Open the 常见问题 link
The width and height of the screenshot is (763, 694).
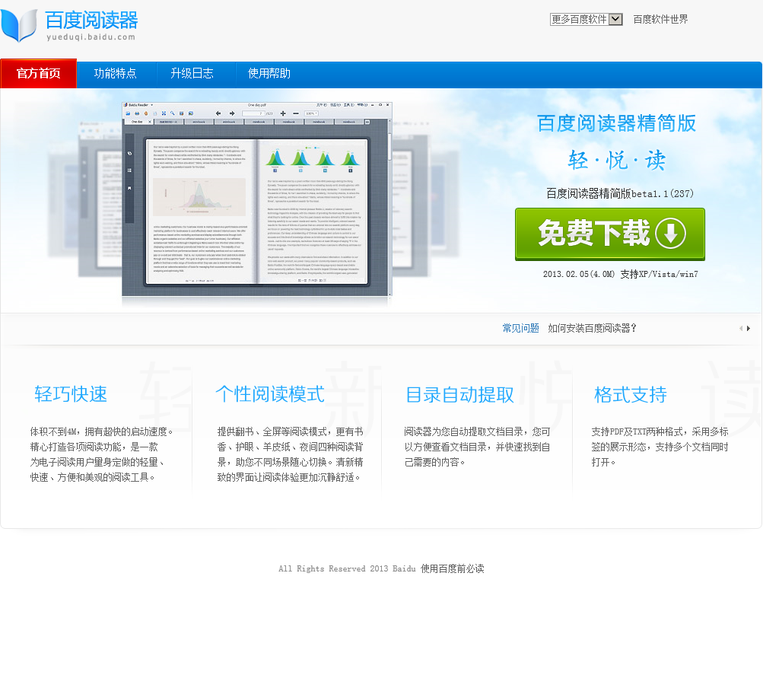tap(520, 329)
